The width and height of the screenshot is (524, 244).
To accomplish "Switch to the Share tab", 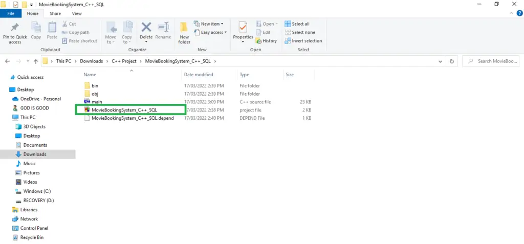I will click(x=55, y=14).
